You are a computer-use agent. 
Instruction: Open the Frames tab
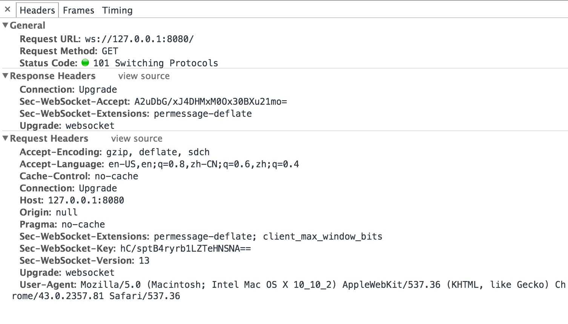click(78, 10)
